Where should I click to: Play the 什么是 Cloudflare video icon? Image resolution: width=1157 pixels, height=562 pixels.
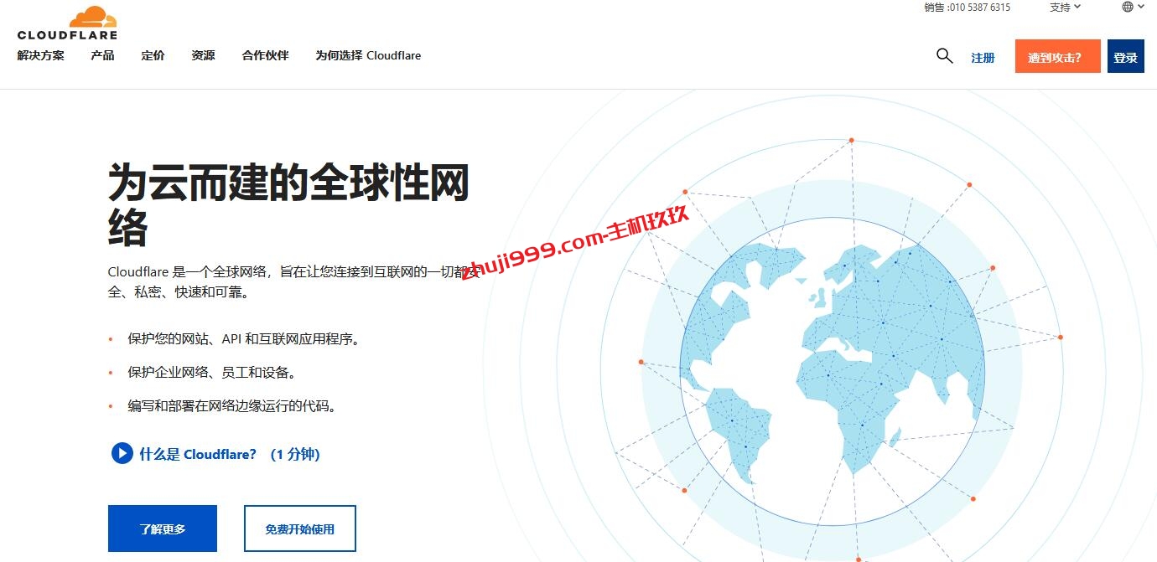click(122, 454)
